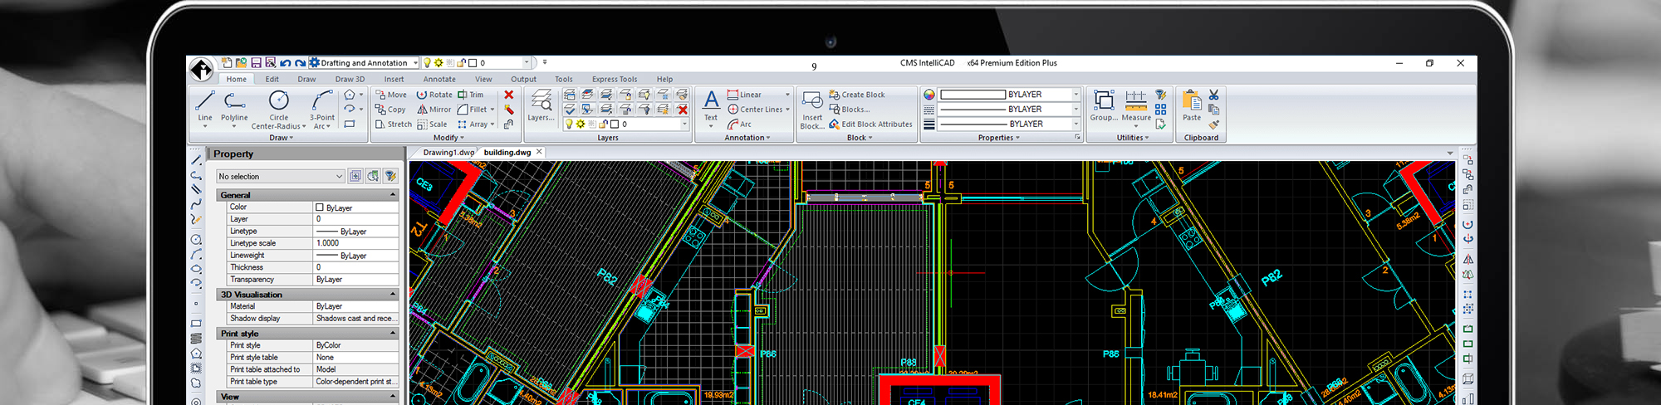Open the IntelliCAD application menu button

201,69
